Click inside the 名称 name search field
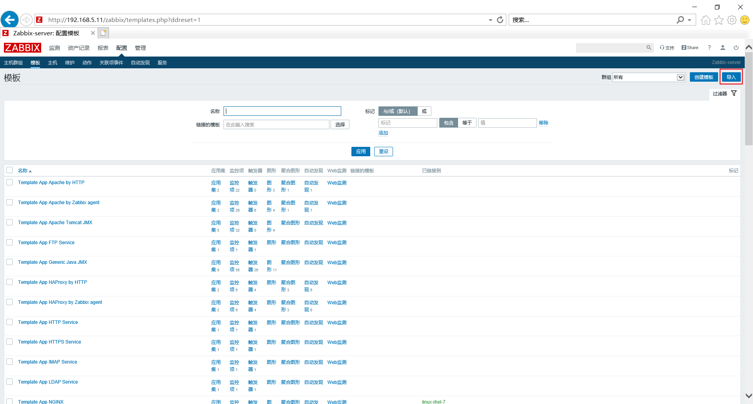The width and height of the screenshot is (753, 404). tap(282, 111)
